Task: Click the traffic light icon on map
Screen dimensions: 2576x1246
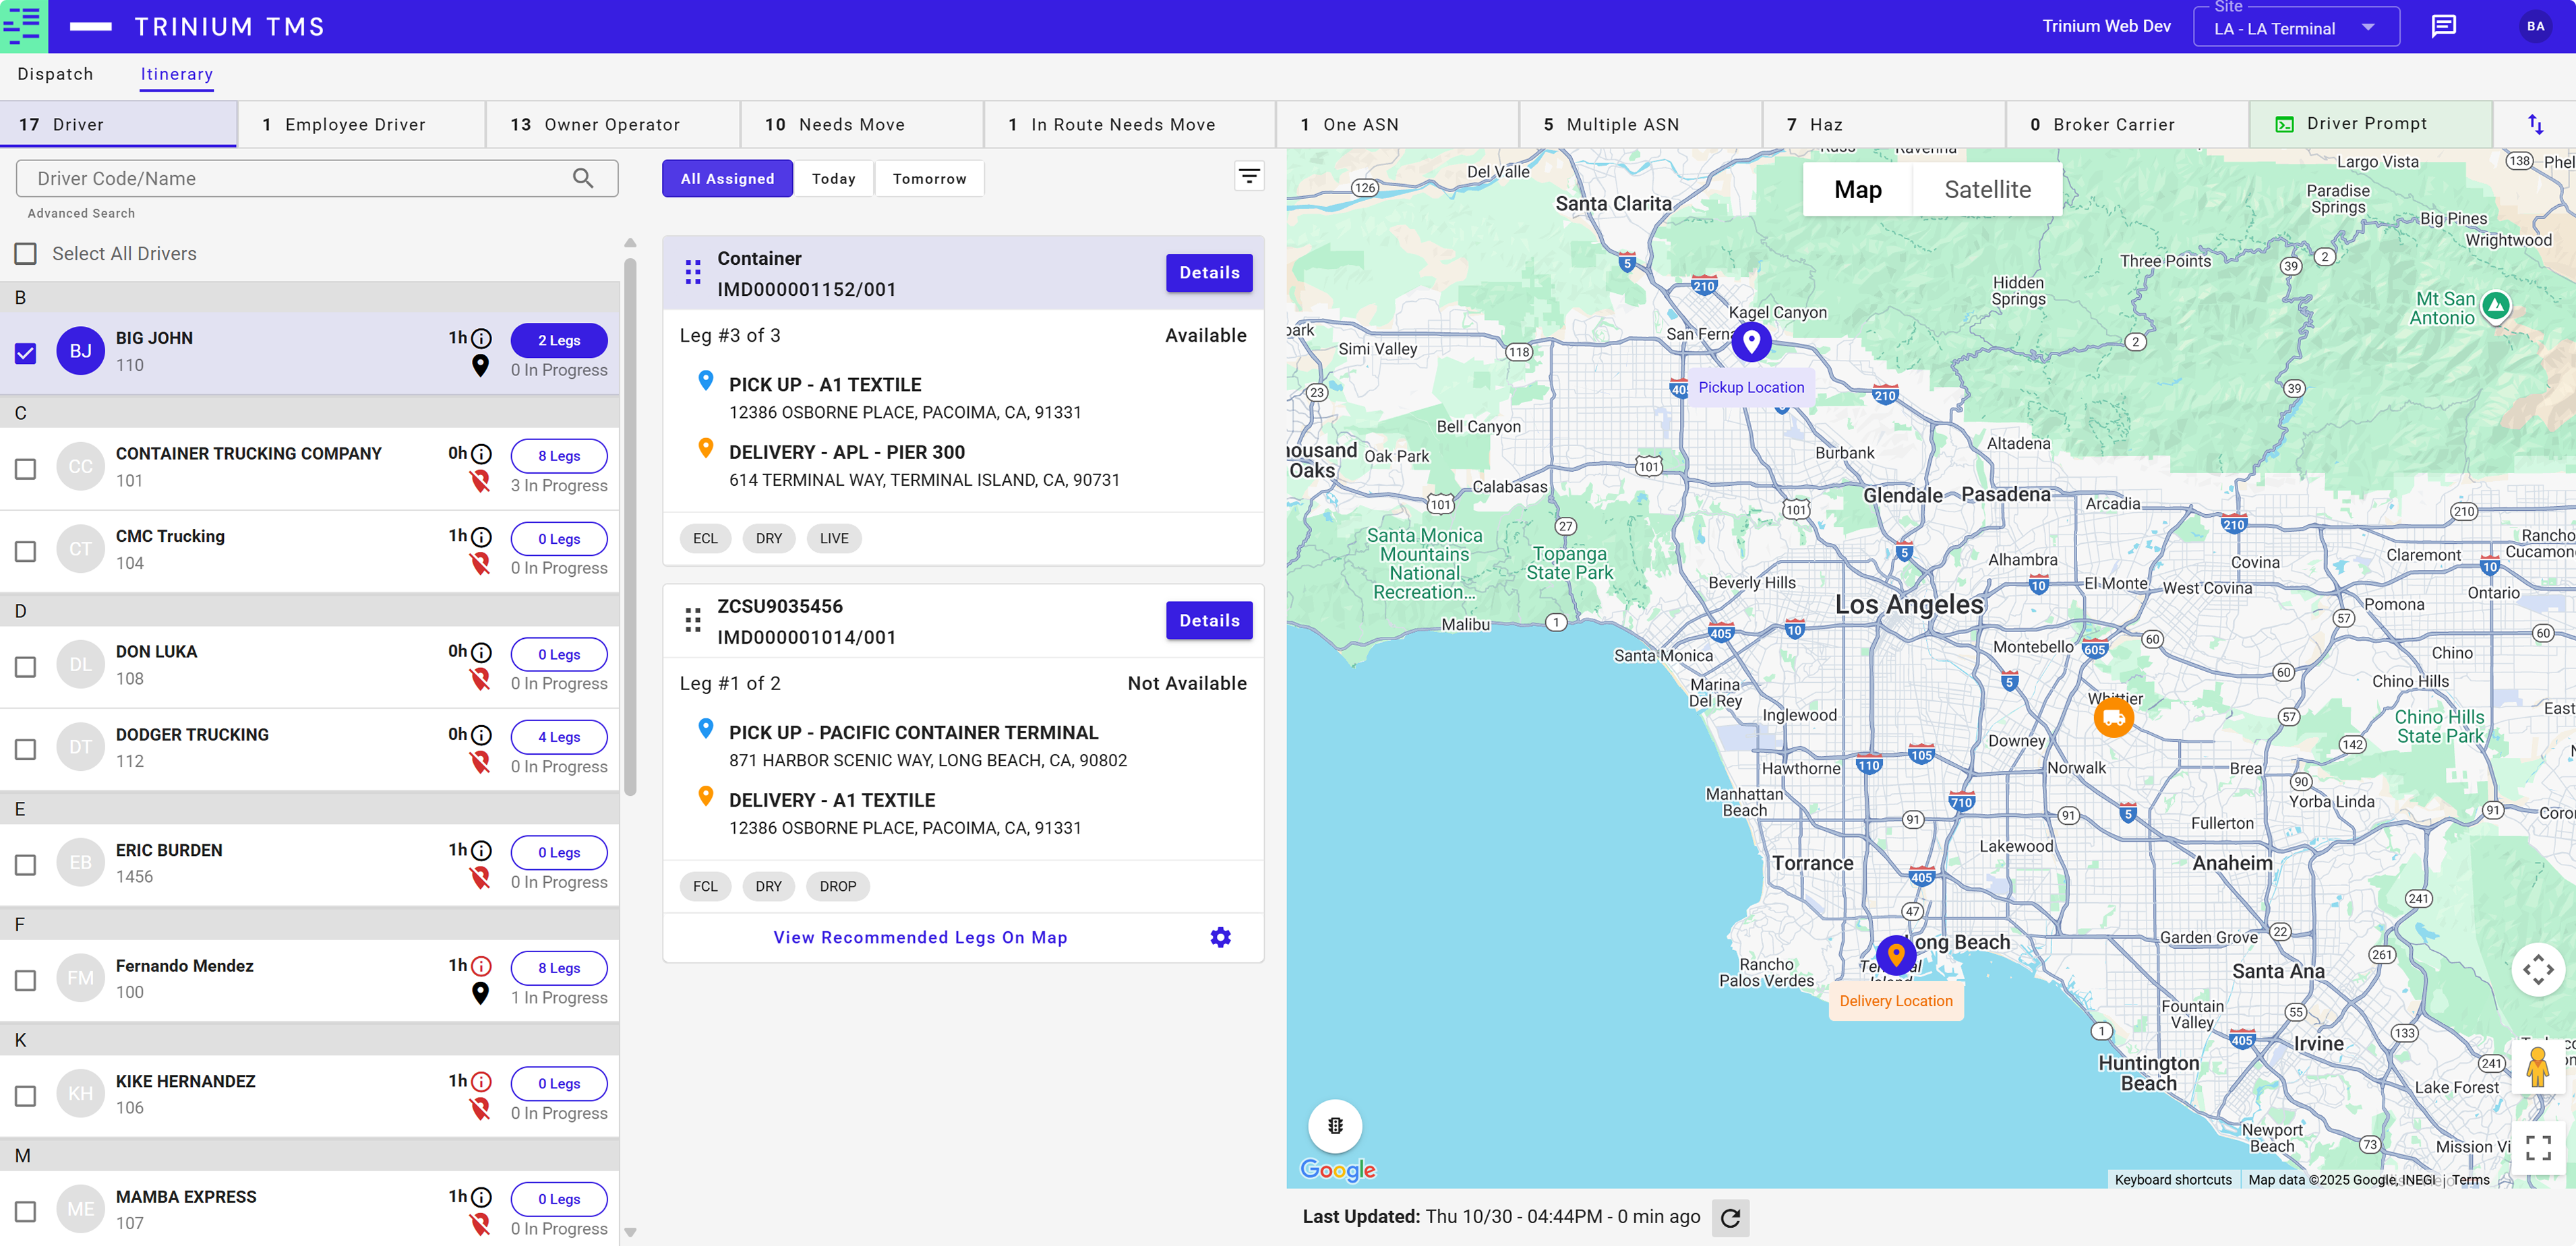Action: [1334, 1126]
